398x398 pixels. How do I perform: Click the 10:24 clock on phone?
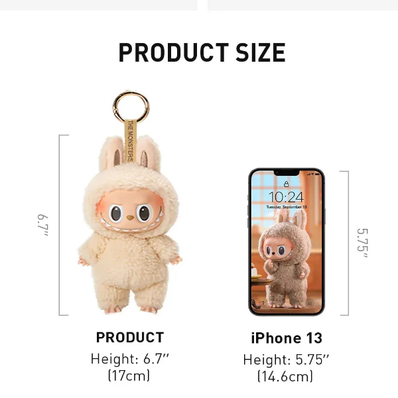(286, 197)
